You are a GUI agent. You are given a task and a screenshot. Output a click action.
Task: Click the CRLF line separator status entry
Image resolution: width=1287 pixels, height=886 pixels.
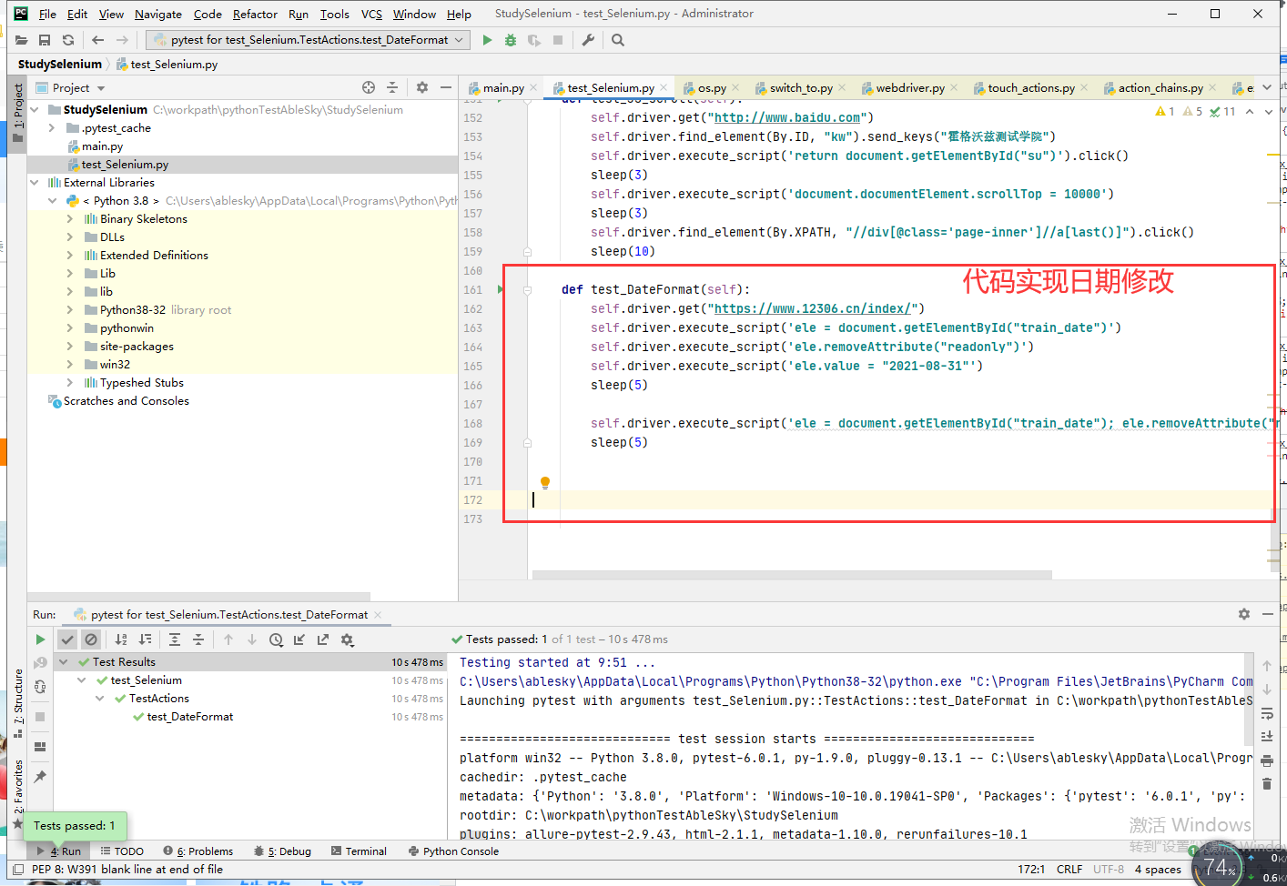click(x=1069, y=870)
